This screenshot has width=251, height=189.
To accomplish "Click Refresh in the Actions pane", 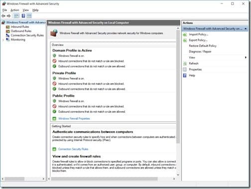I will (x=194, y=63).
